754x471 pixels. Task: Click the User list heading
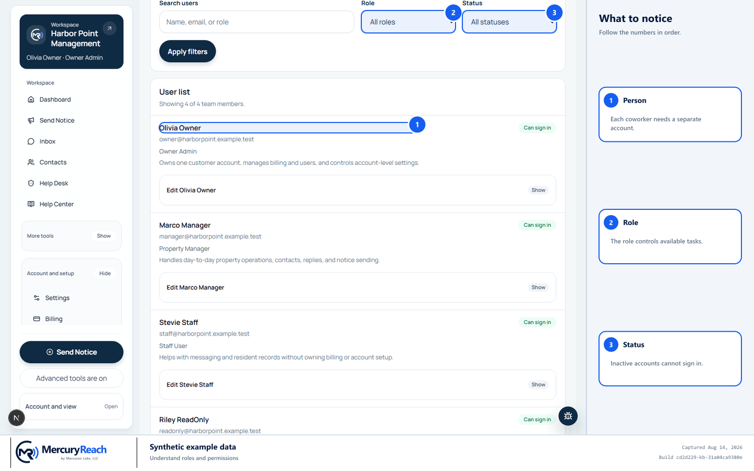click(x=174, y=92)
